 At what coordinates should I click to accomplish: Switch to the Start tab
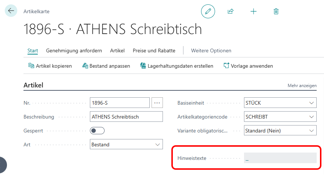[33, 50]
